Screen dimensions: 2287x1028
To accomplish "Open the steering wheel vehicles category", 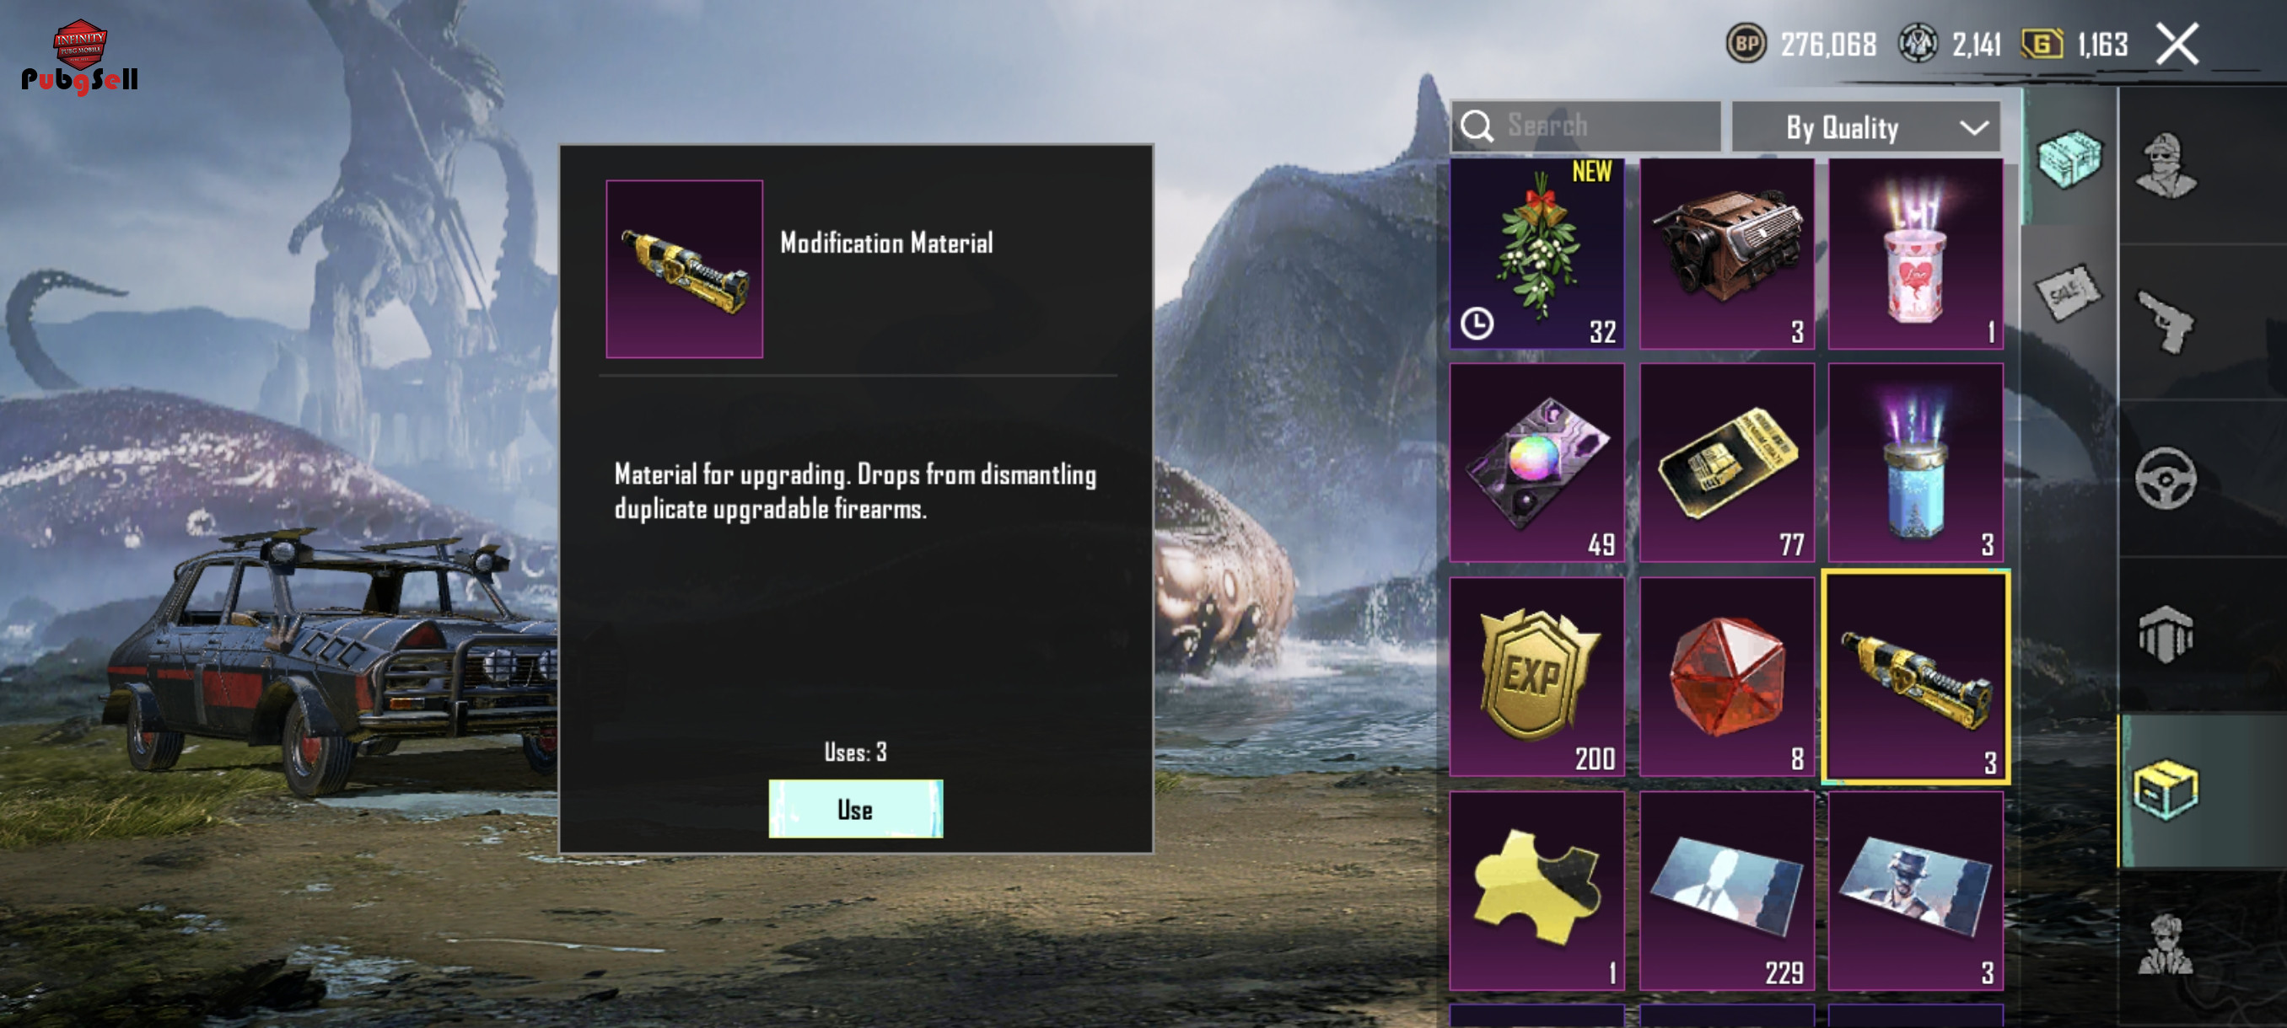I will pos(2165,479).
